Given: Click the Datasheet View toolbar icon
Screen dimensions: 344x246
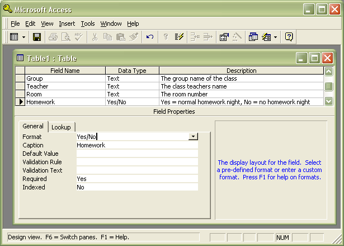Looking at the screenshot, I should [14, 37].
